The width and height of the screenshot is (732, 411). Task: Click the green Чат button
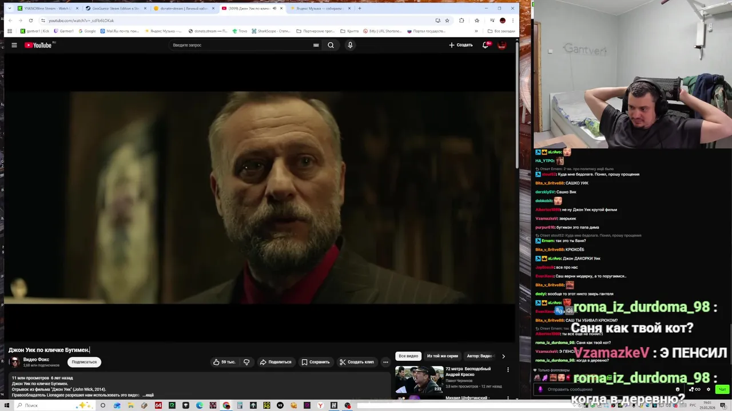[722, 389]
